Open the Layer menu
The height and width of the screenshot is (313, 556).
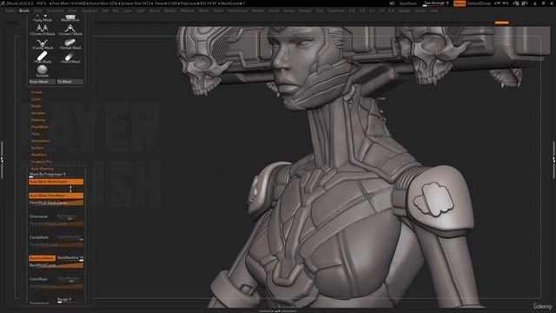pyautogui.click(x=128, y=10)
